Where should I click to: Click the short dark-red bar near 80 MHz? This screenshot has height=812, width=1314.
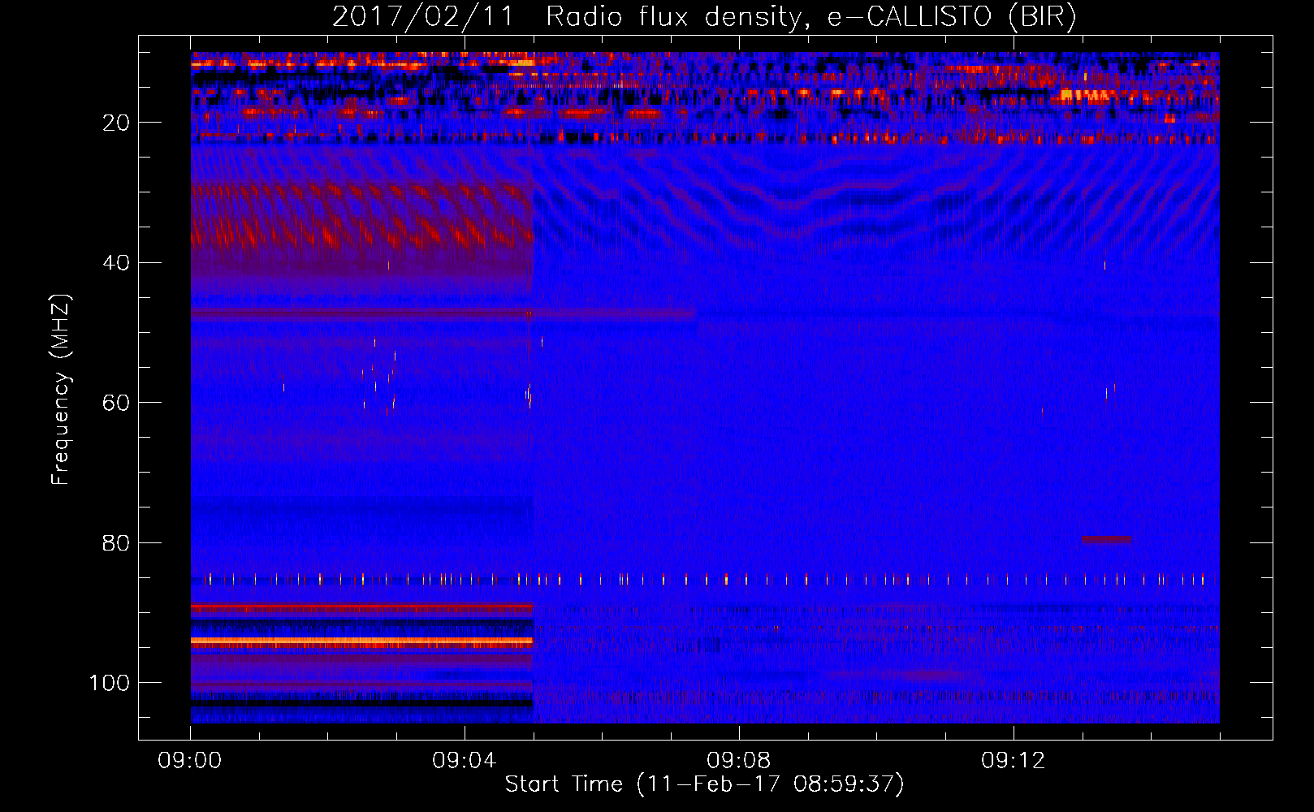click(x=1106, y=539)
